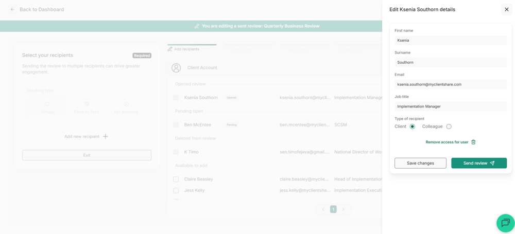The height and width of the screenshot is (234, 515).
Task: Select page 1 in the pagination
Action: pyautogui.click(x=333, y=209)
